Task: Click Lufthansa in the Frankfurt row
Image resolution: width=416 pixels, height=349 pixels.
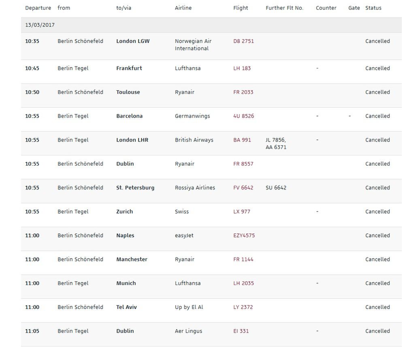Action: (x=188, y=68)
